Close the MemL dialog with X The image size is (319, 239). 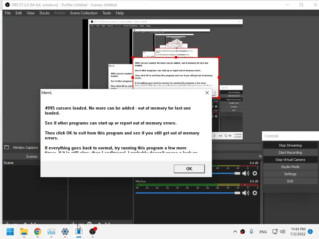point(207,93)
